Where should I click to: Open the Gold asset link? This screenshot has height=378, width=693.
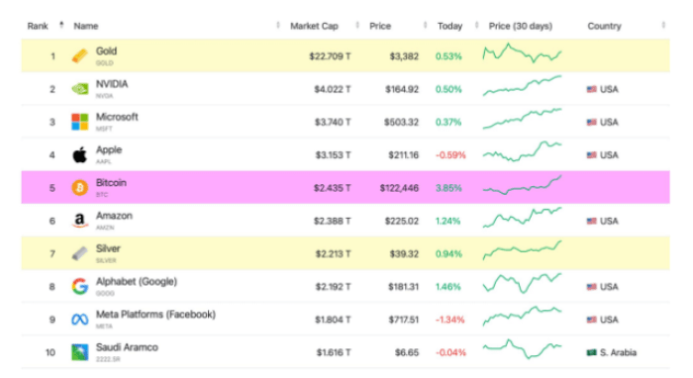tap(107, 51)
